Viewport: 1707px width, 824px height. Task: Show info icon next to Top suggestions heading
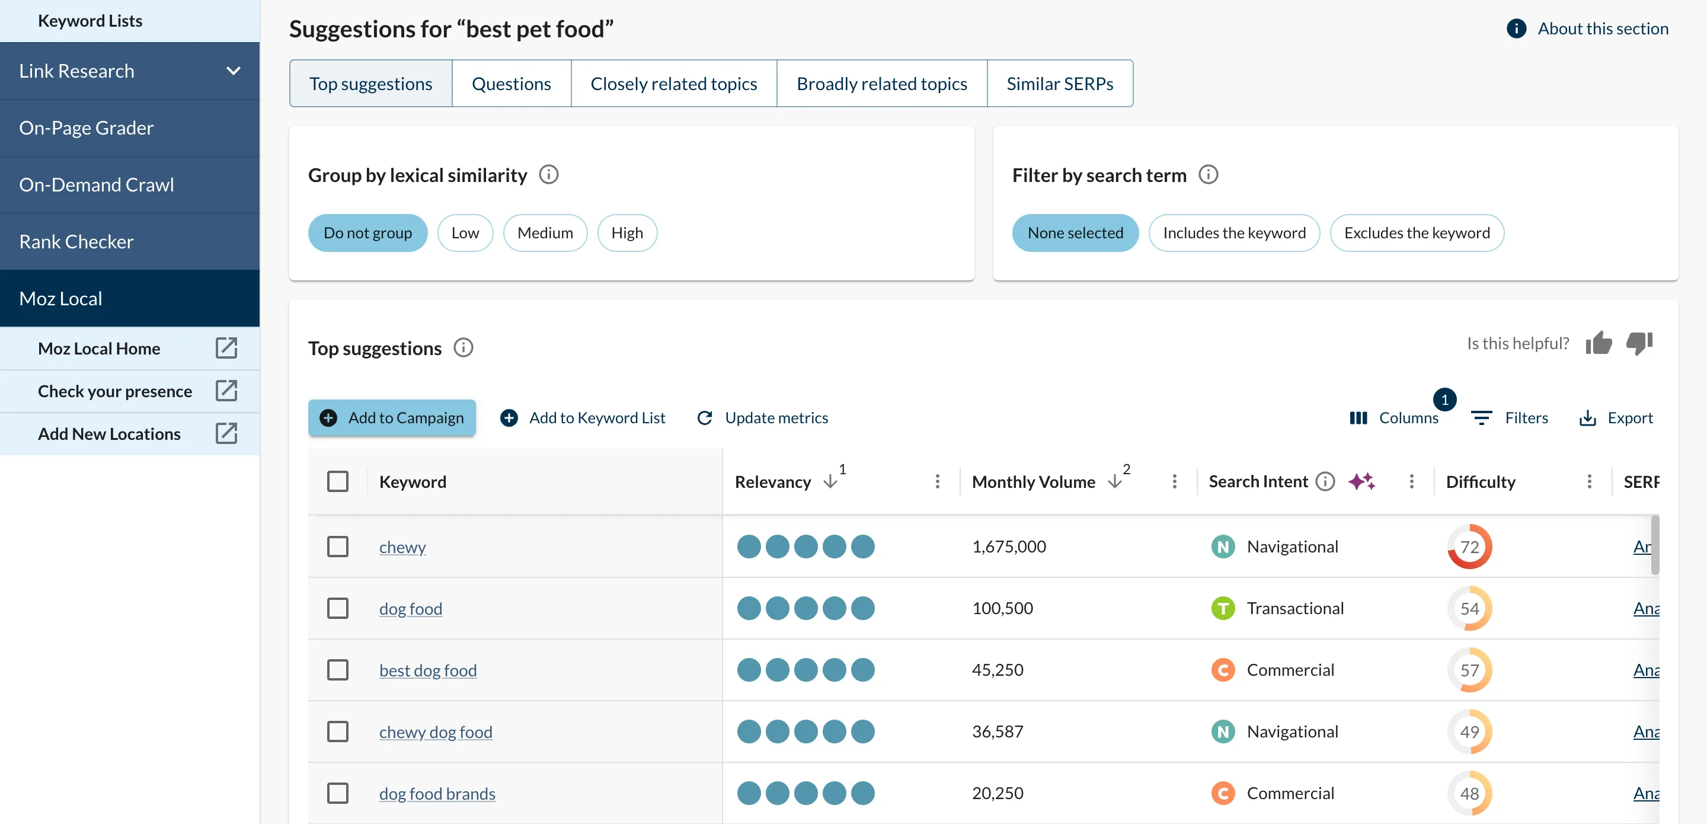[x=463, y=347]
